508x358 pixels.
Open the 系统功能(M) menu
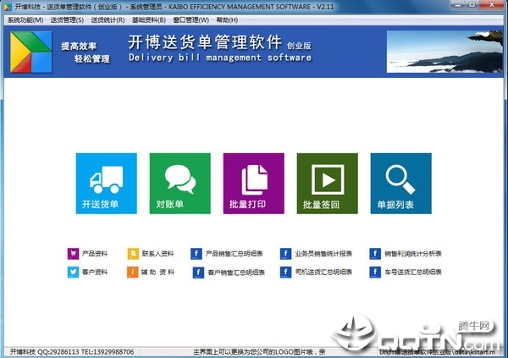tap(25, 20)
